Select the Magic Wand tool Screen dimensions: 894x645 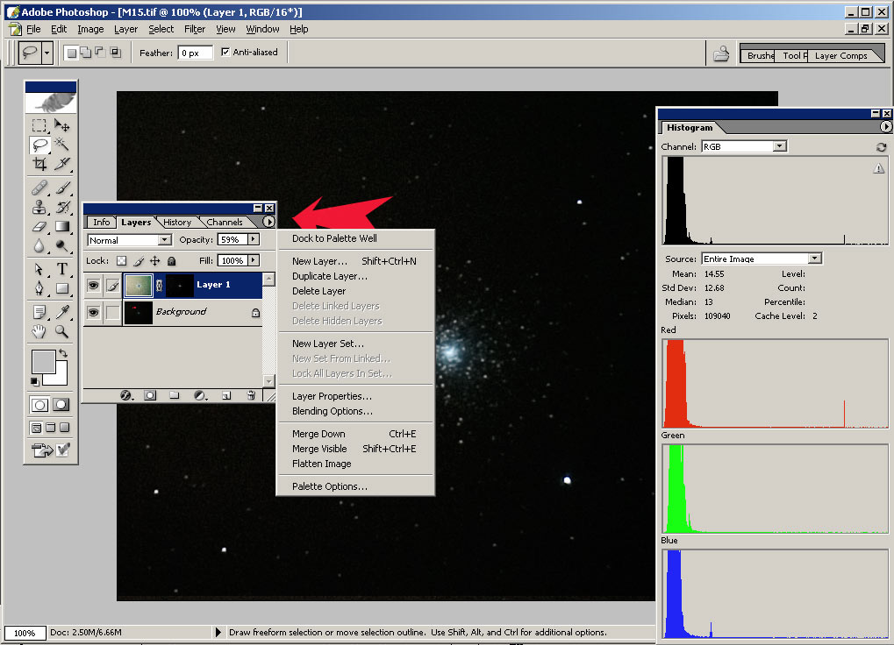(62, 145)
